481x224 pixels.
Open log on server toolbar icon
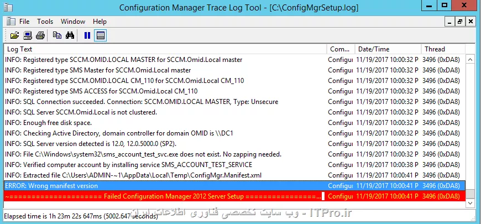click(28, 35)
